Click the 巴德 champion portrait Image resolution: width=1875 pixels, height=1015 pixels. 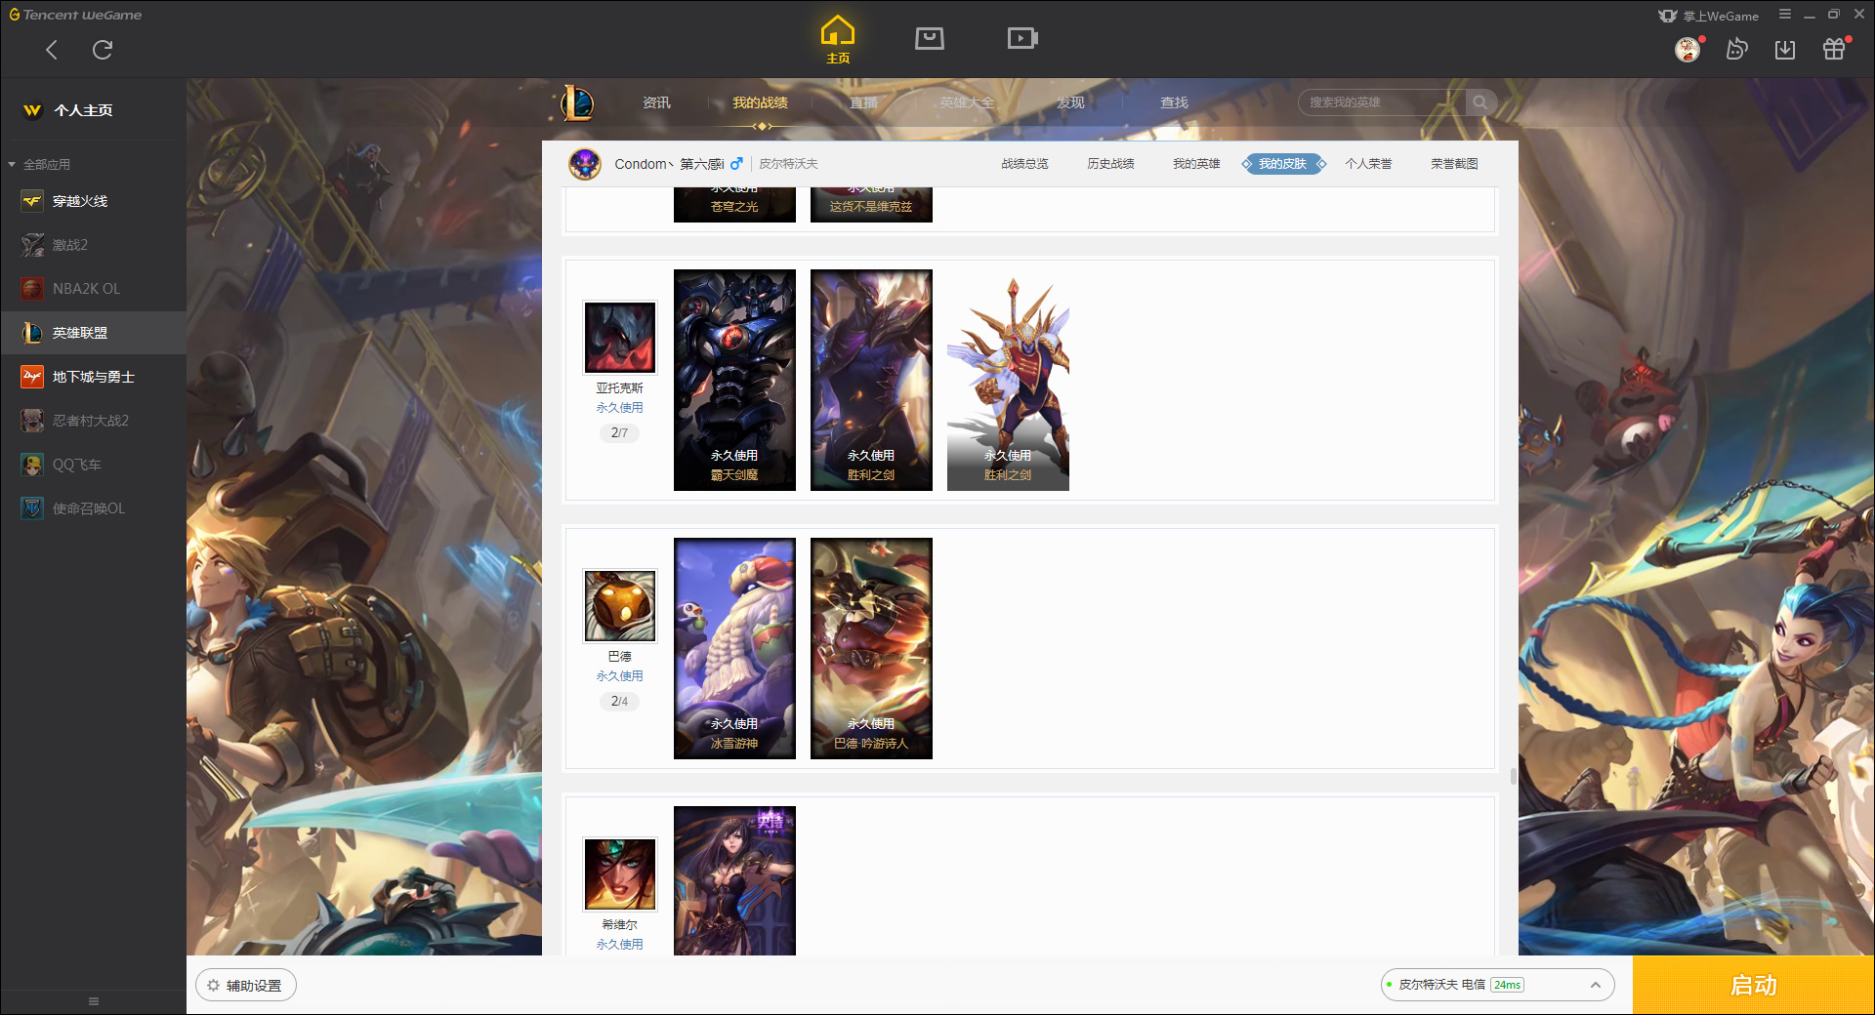pos(620,606)
